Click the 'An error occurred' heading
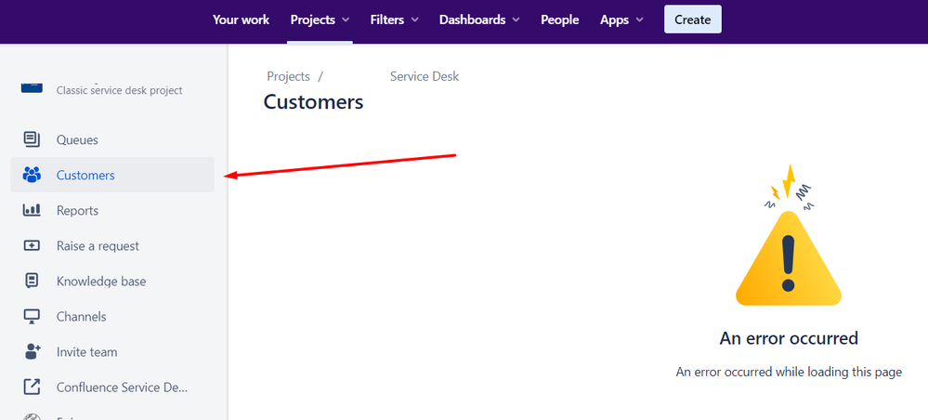 [x=789, y=338]
